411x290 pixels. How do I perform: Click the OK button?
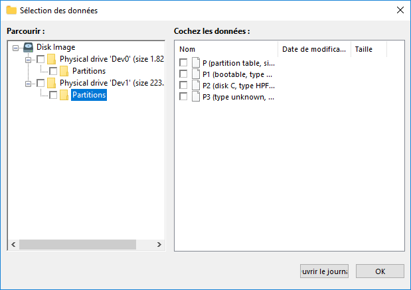(x=380, y=271)
